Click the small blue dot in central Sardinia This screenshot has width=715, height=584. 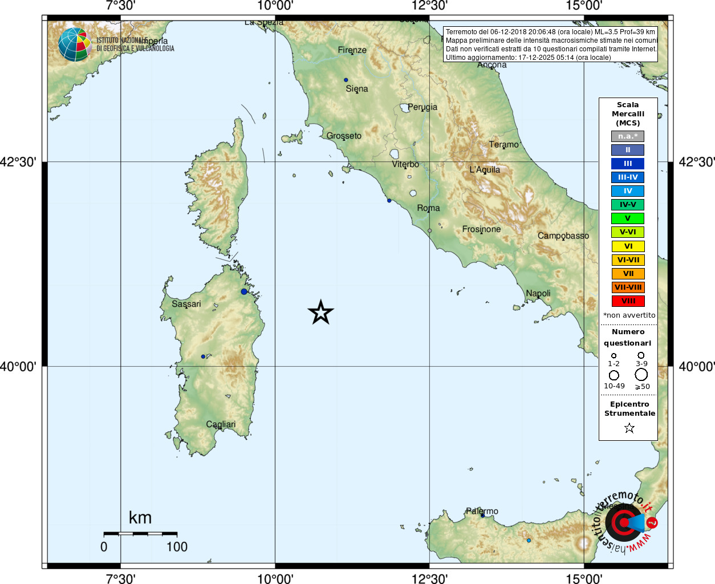[x=203, y=356]
